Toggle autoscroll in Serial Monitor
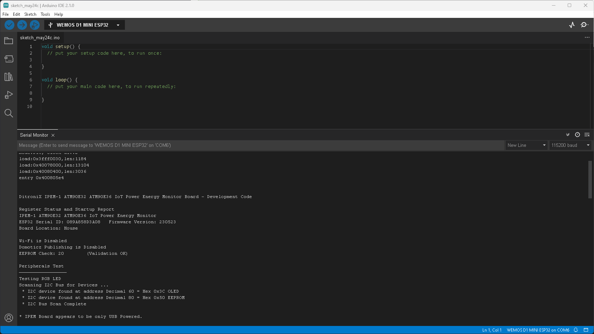 568,135
